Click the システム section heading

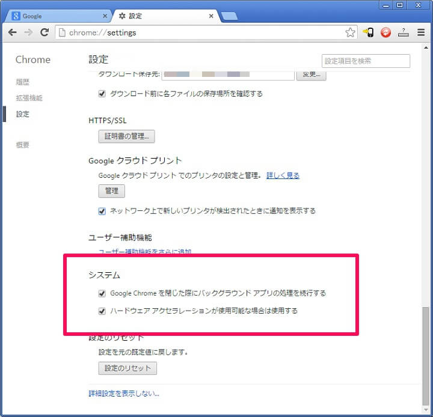(104, 275)
